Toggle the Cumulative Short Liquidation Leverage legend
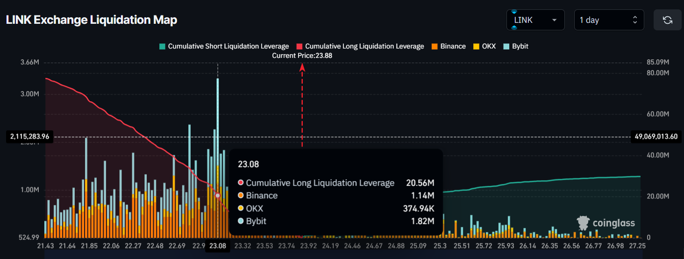This screenshot has height=259, width=684. [x=224, y=46]
